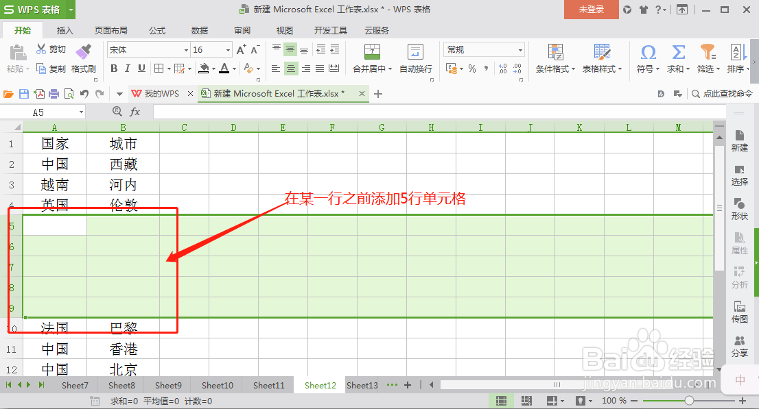
Task: Click the 未登录 login button
Action: [x=591, y=9]
